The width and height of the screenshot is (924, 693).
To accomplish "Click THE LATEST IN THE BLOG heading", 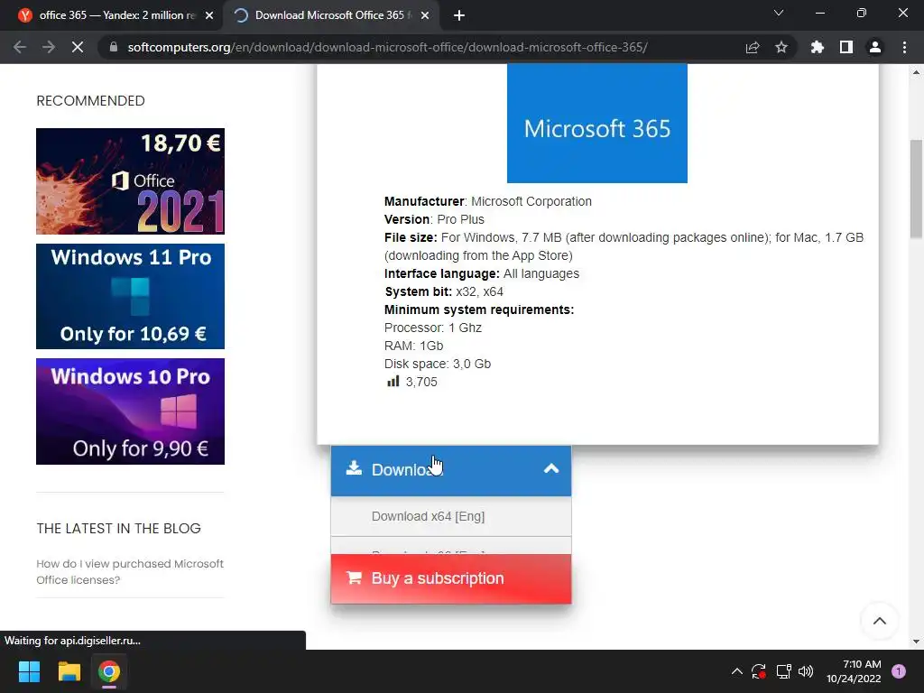I will [x=118, y=528].
